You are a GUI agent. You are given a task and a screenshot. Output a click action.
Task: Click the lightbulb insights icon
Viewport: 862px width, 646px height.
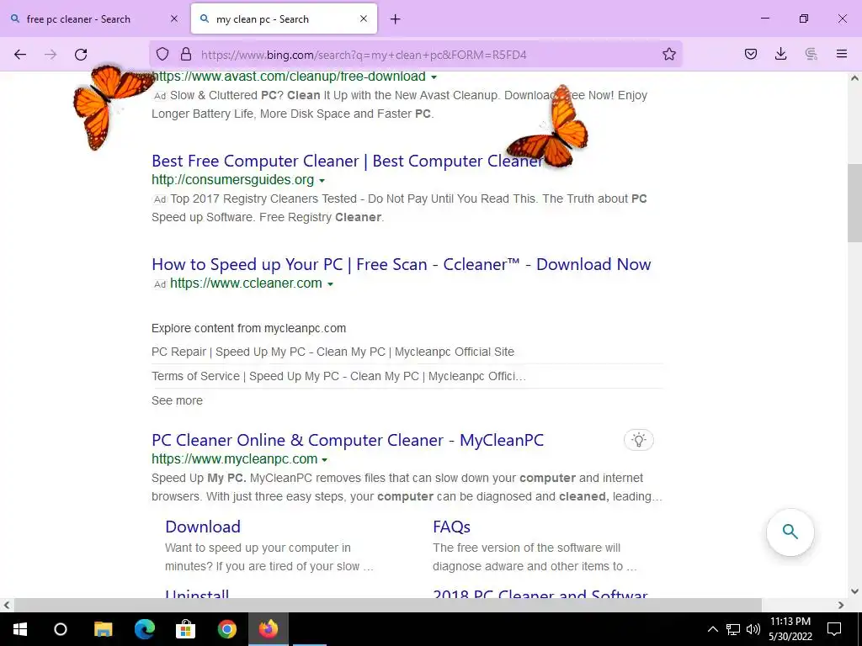click(x=638, y=440)
